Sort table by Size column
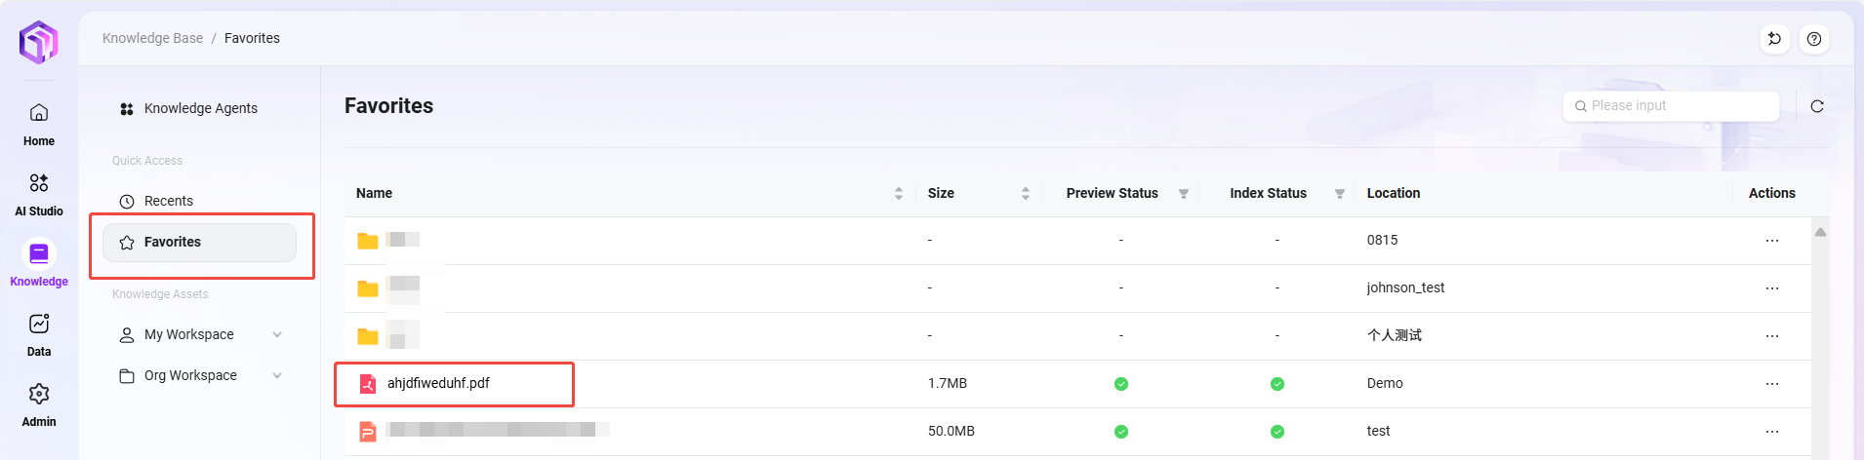The height and width of the screenshot is (460, 1864). (x=1025, y=194)
